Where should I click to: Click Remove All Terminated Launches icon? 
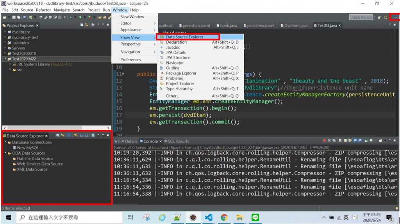pyautogui.click(x=334, y=141)
